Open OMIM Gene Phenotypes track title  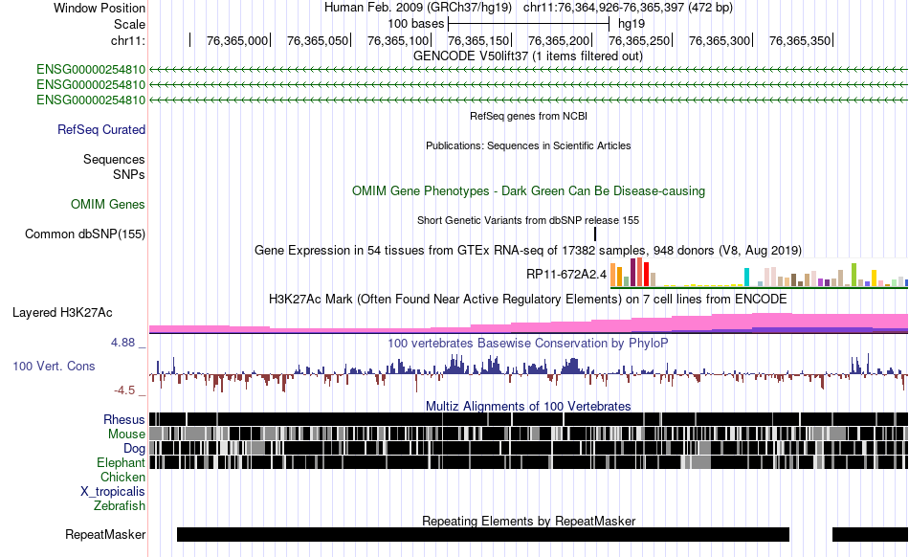(x=528, y=191)
